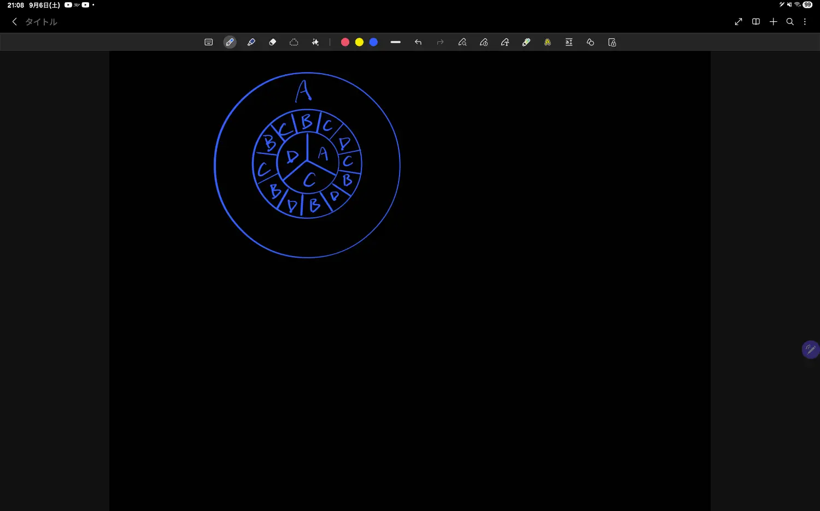Viewport: 820px width, 511px height.
Task: Go back using the arrow beside タイトル
Action: pos(14,22)
